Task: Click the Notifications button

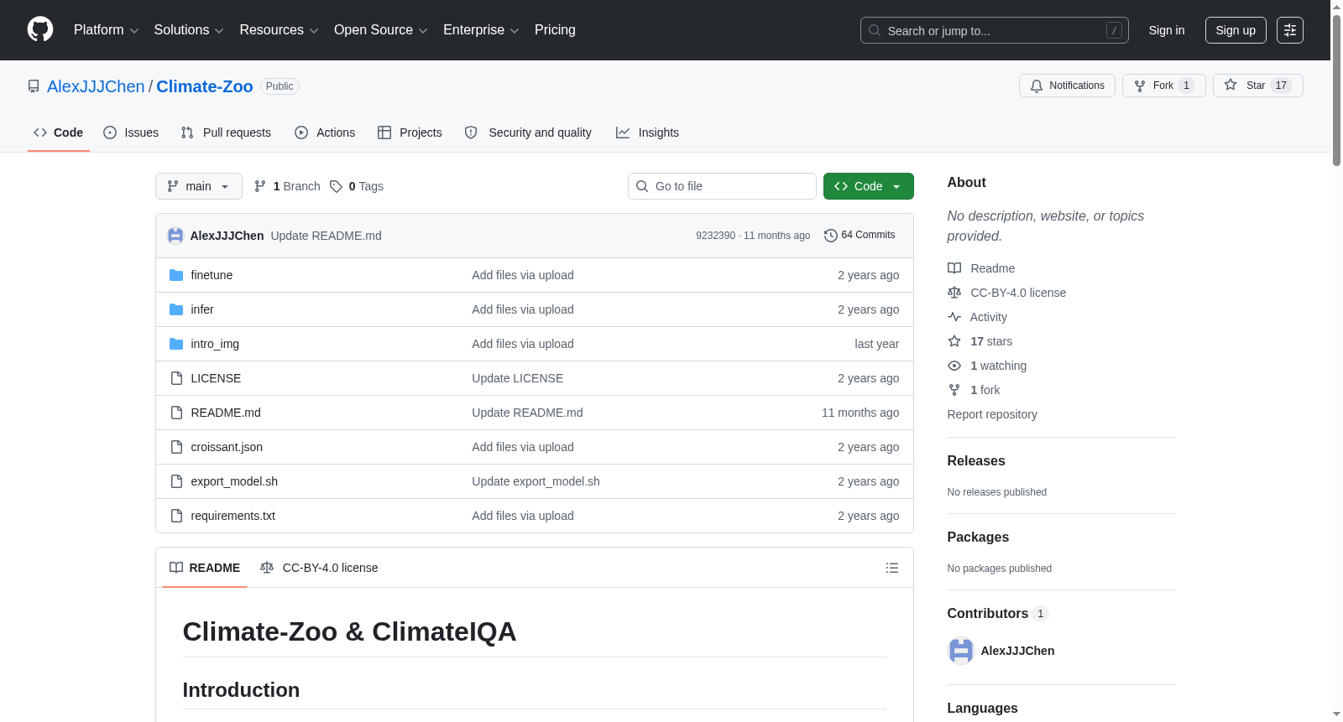Action: click(1067, 86)
